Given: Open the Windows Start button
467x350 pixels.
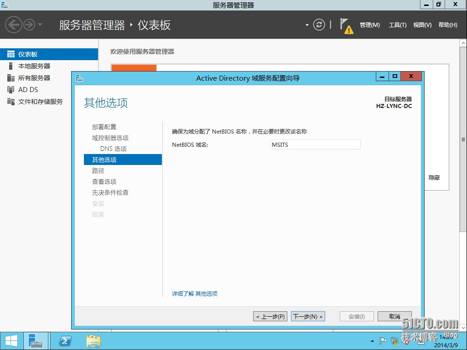Looking at the screenshot, I should (11, 341).
